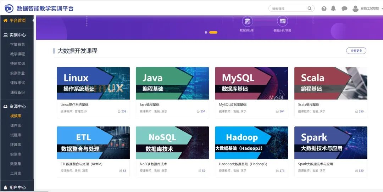Open the notifications bell icon

click(x=333, y=9)
